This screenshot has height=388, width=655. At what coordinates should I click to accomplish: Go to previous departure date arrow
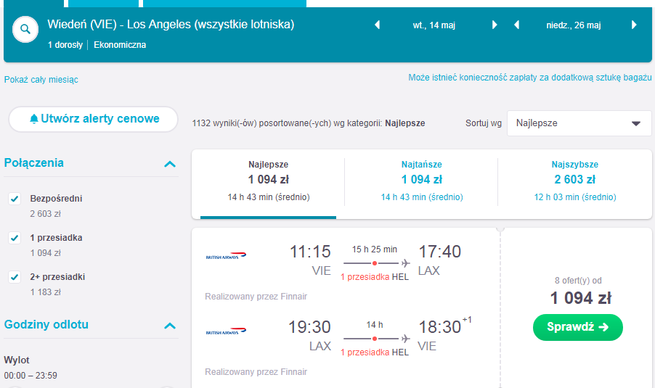[377, 25]
